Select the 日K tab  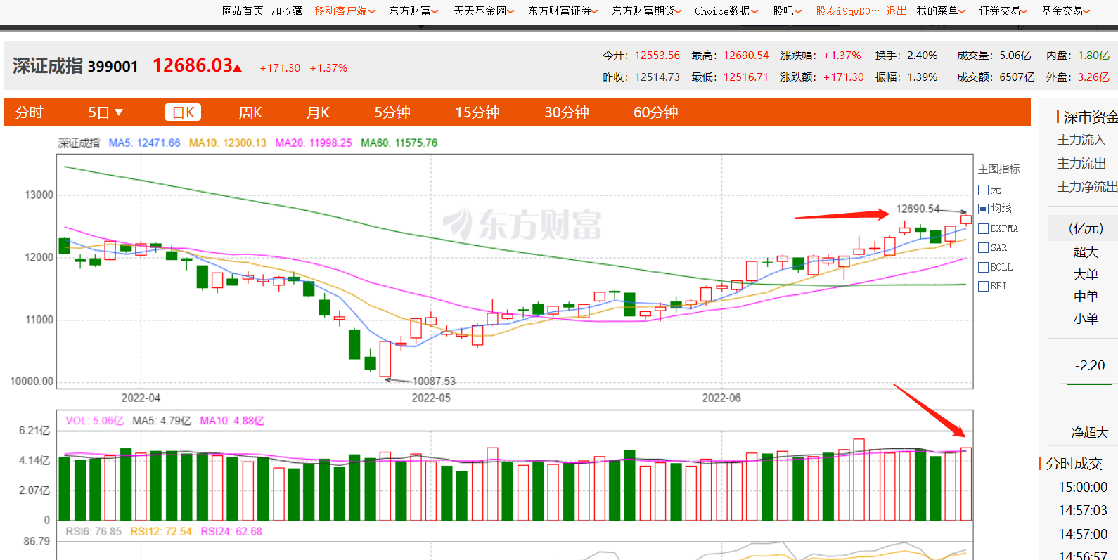[x=183, y=112]
